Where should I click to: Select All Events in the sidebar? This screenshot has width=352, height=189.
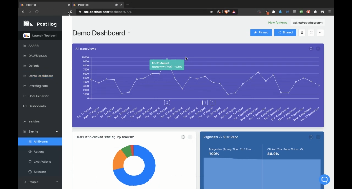40,142
